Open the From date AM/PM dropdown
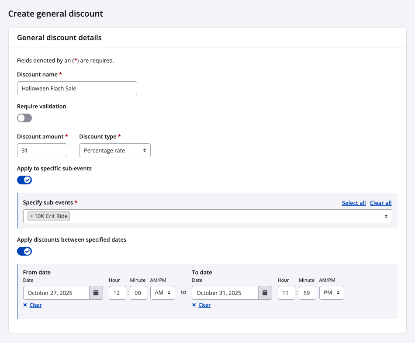 coord(163,293)
